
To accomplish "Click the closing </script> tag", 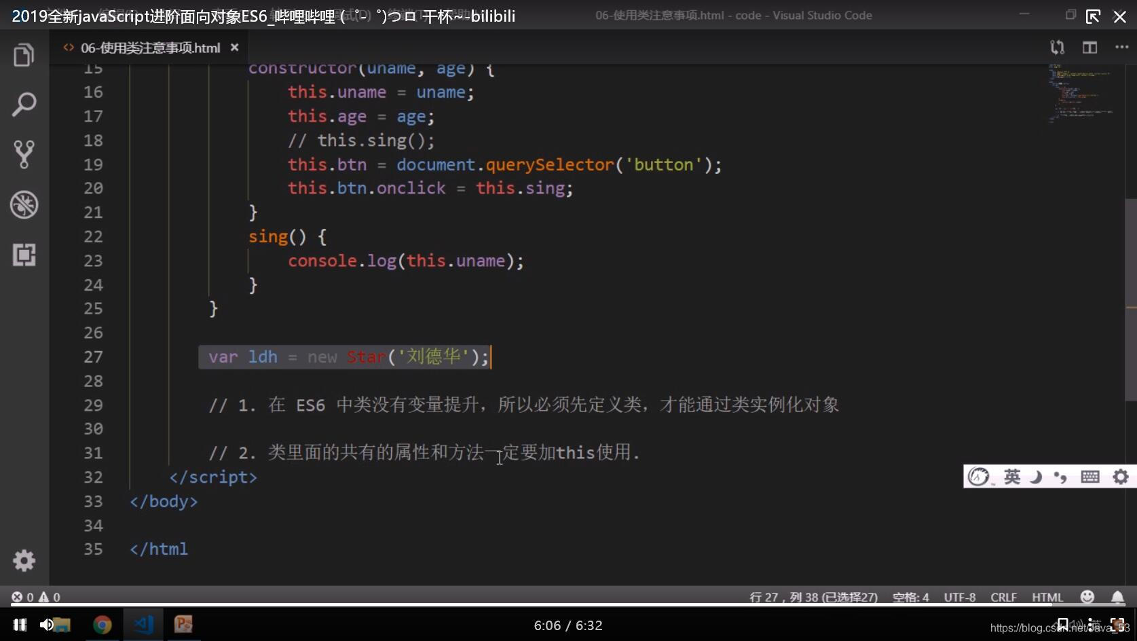I will pos(213,477).
